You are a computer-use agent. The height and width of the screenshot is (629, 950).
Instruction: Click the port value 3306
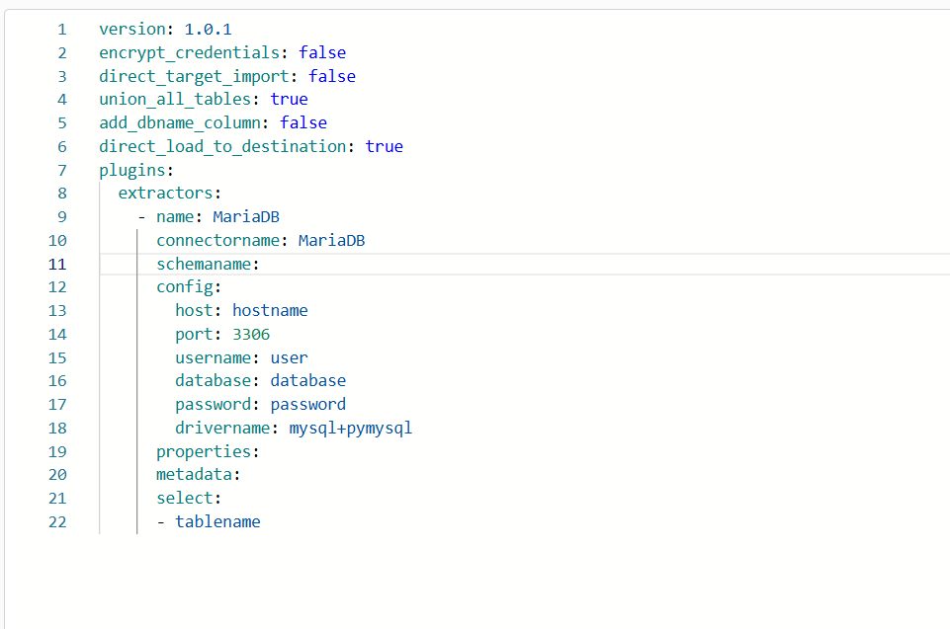[250, 334]
